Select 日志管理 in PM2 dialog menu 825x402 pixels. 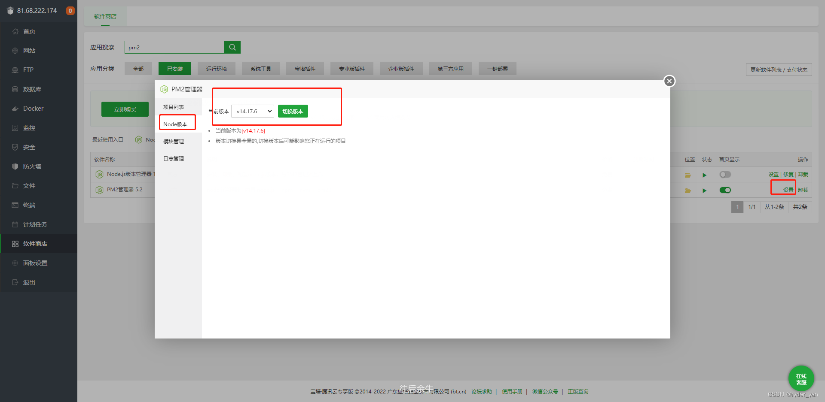[x=178, y=158]
